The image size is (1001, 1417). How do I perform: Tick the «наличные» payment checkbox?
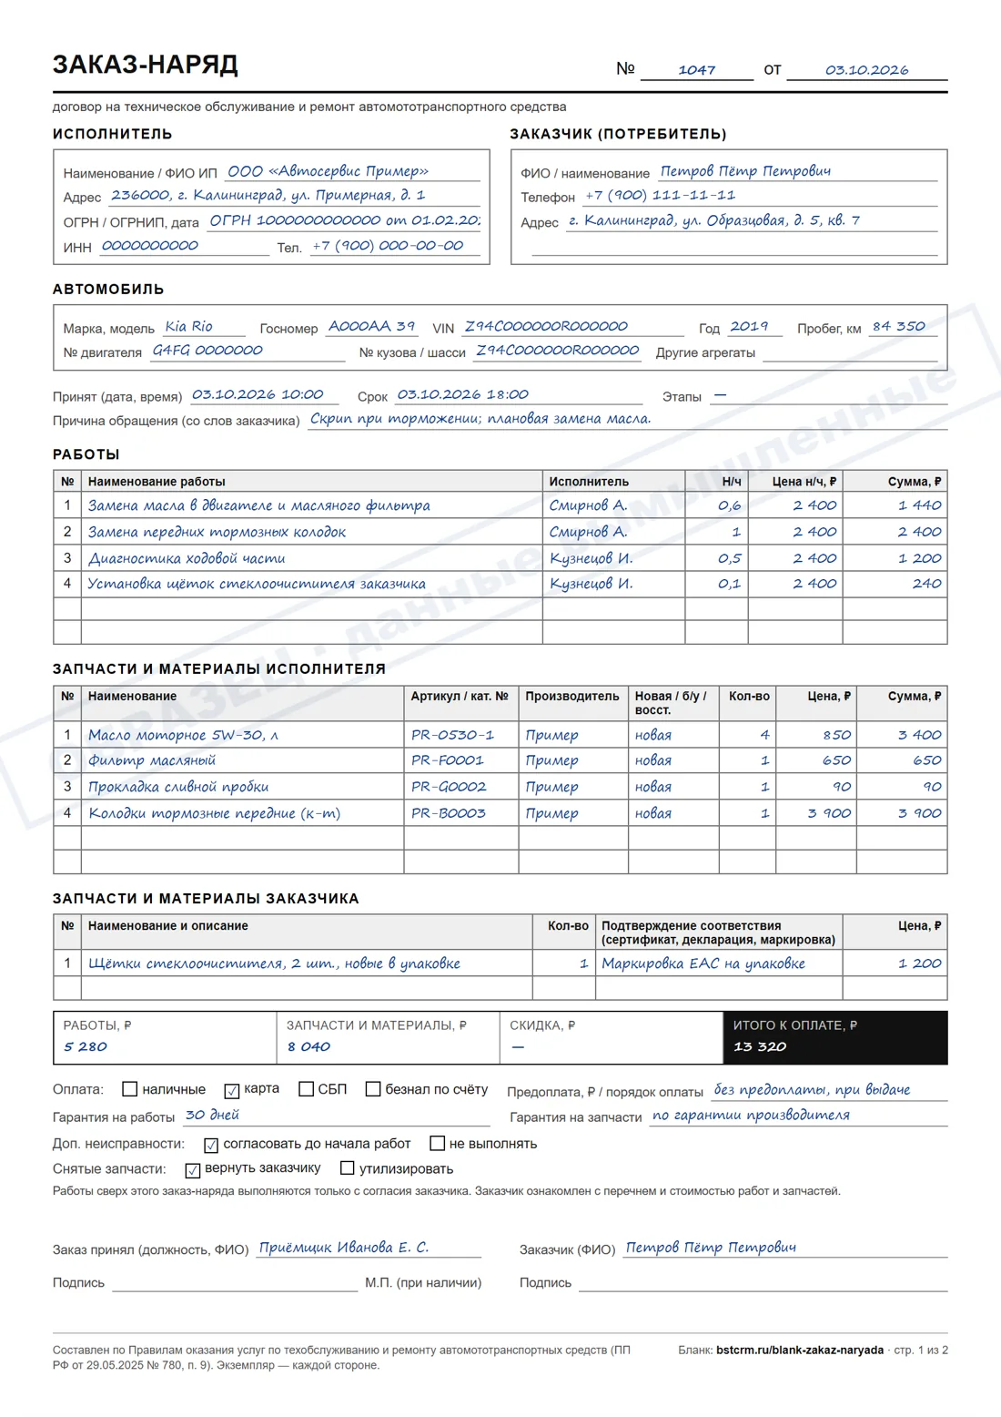(130, 1089)
